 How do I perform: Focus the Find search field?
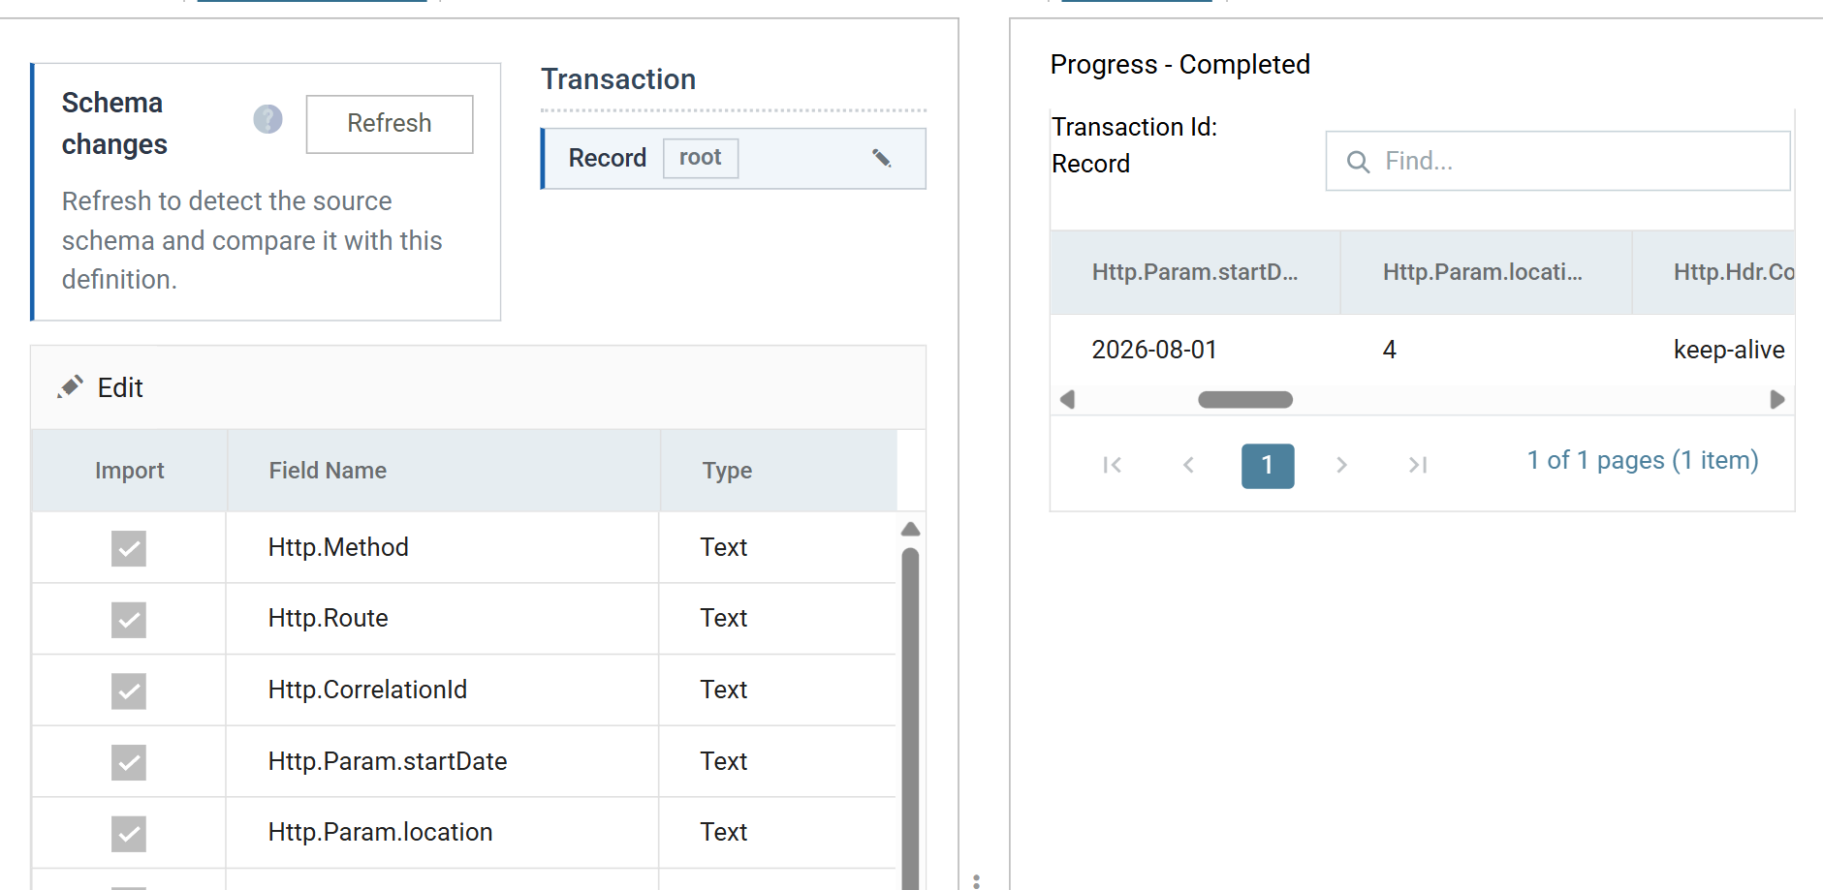(1557, 161)
